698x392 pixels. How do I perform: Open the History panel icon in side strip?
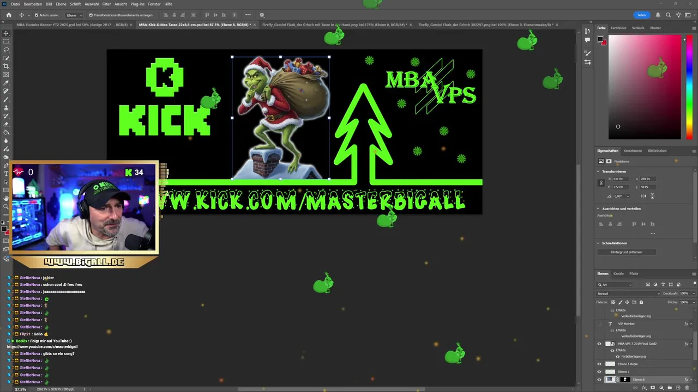(588, 30)
